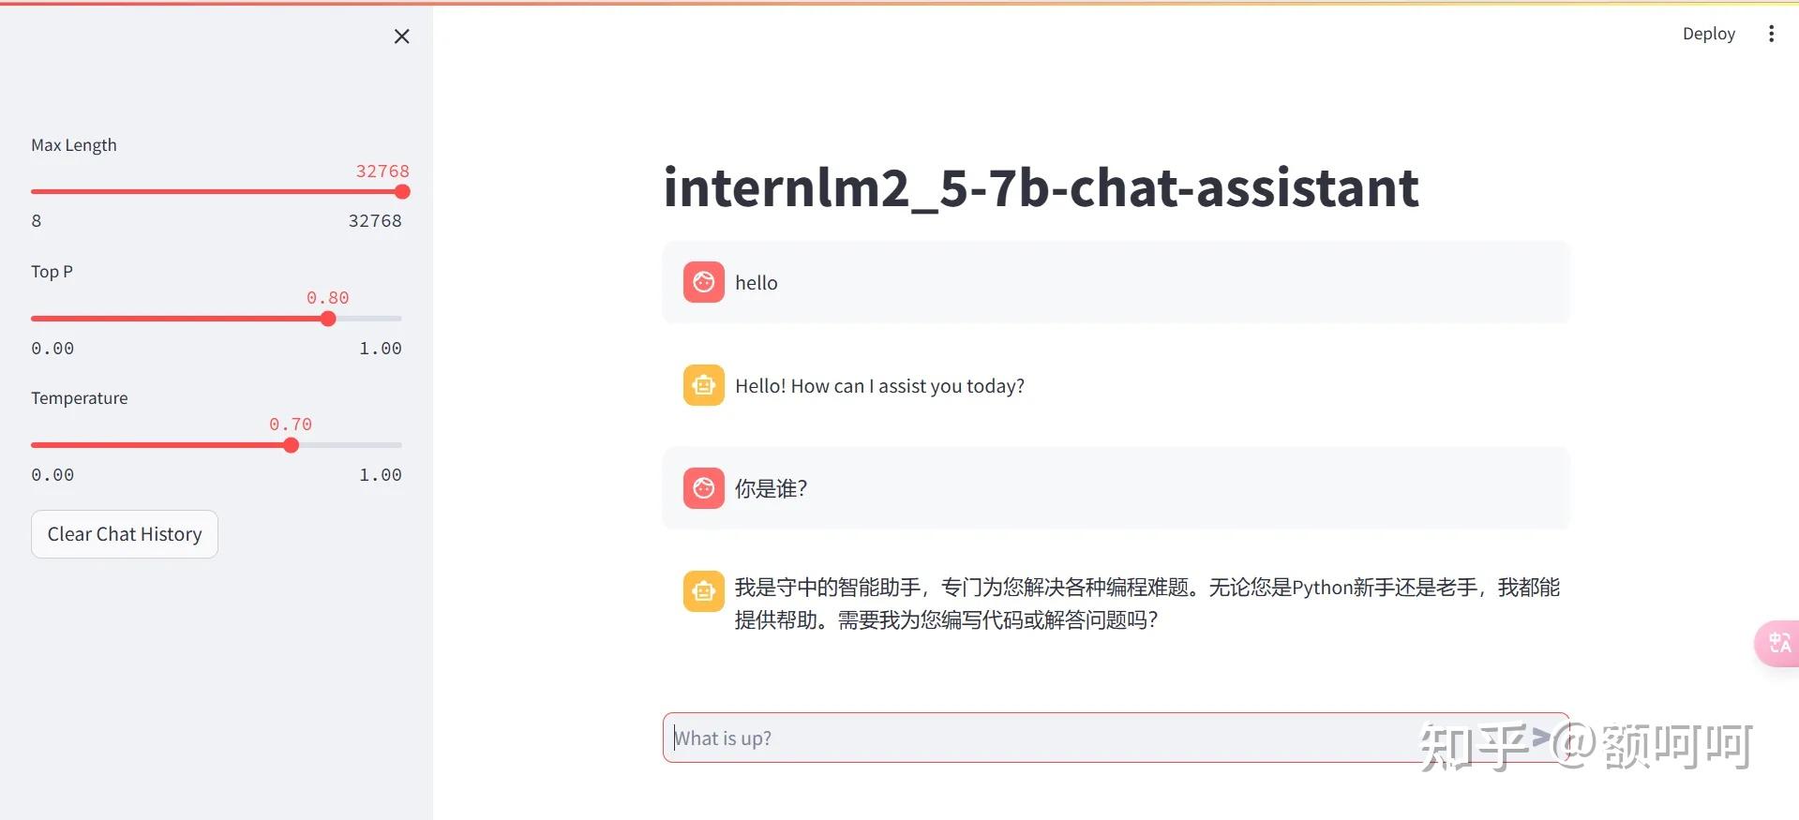
Task: Click the Top P slider handle
Action: (328, 319)
